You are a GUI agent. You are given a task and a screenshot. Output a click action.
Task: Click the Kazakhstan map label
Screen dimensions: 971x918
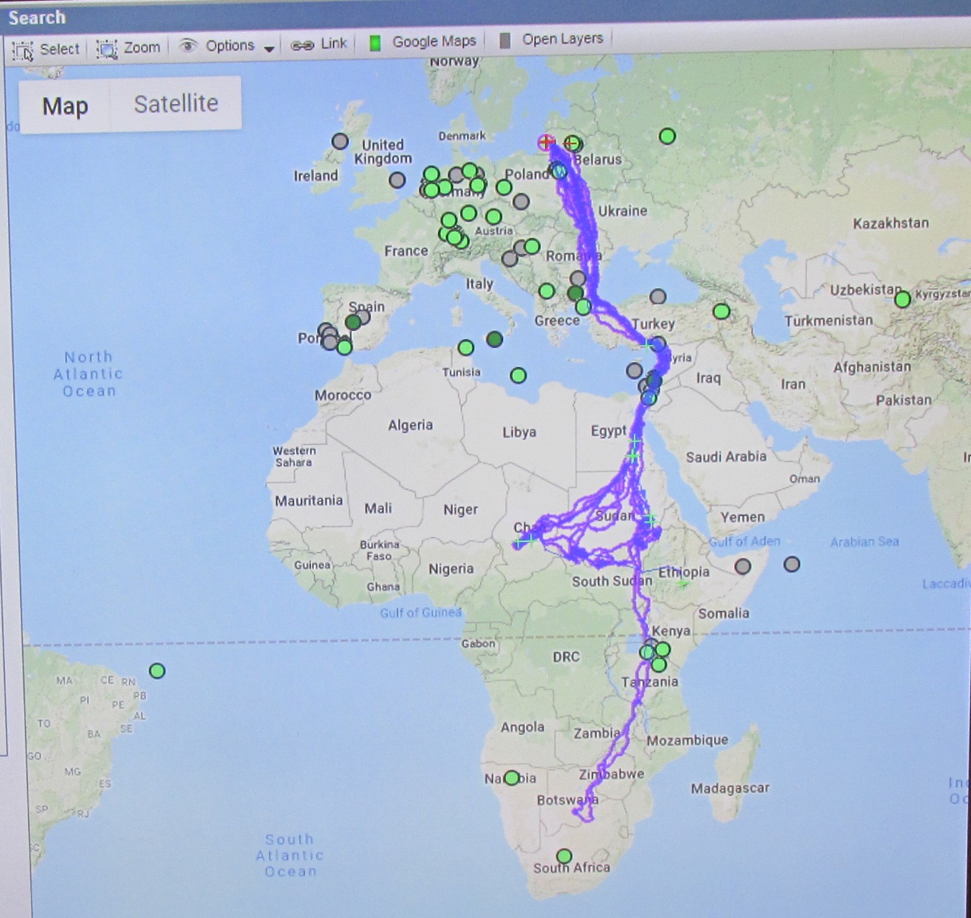[x=891, y=223]
